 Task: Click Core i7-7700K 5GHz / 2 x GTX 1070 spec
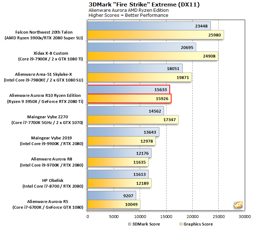point(47,123)
